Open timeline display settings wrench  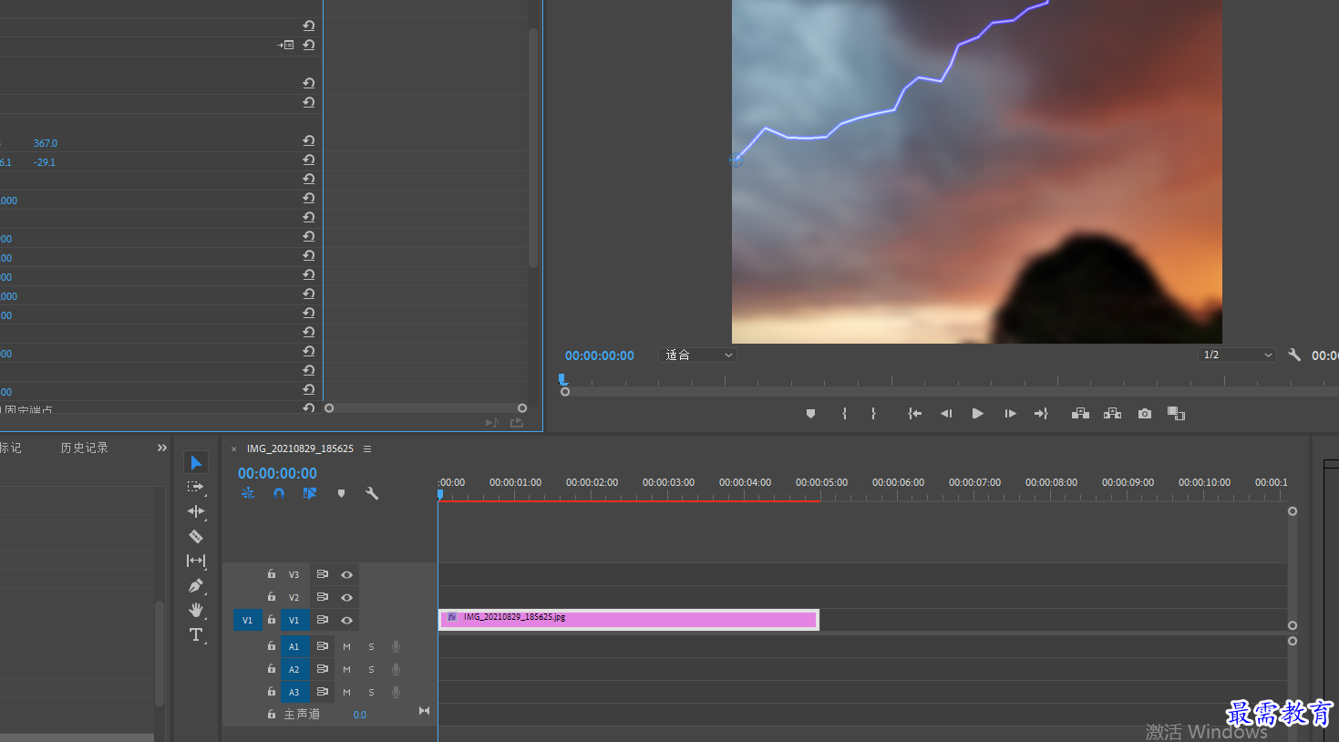pos(372,493)
